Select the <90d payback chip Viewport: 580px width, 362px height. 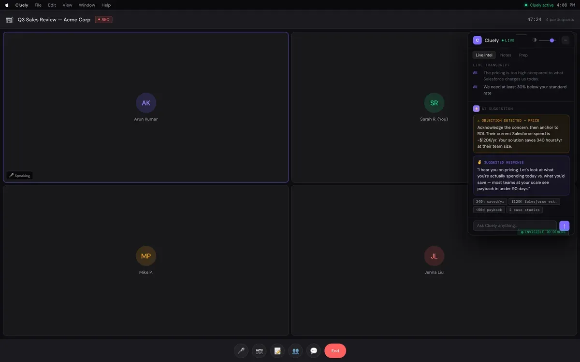(489, 210)
